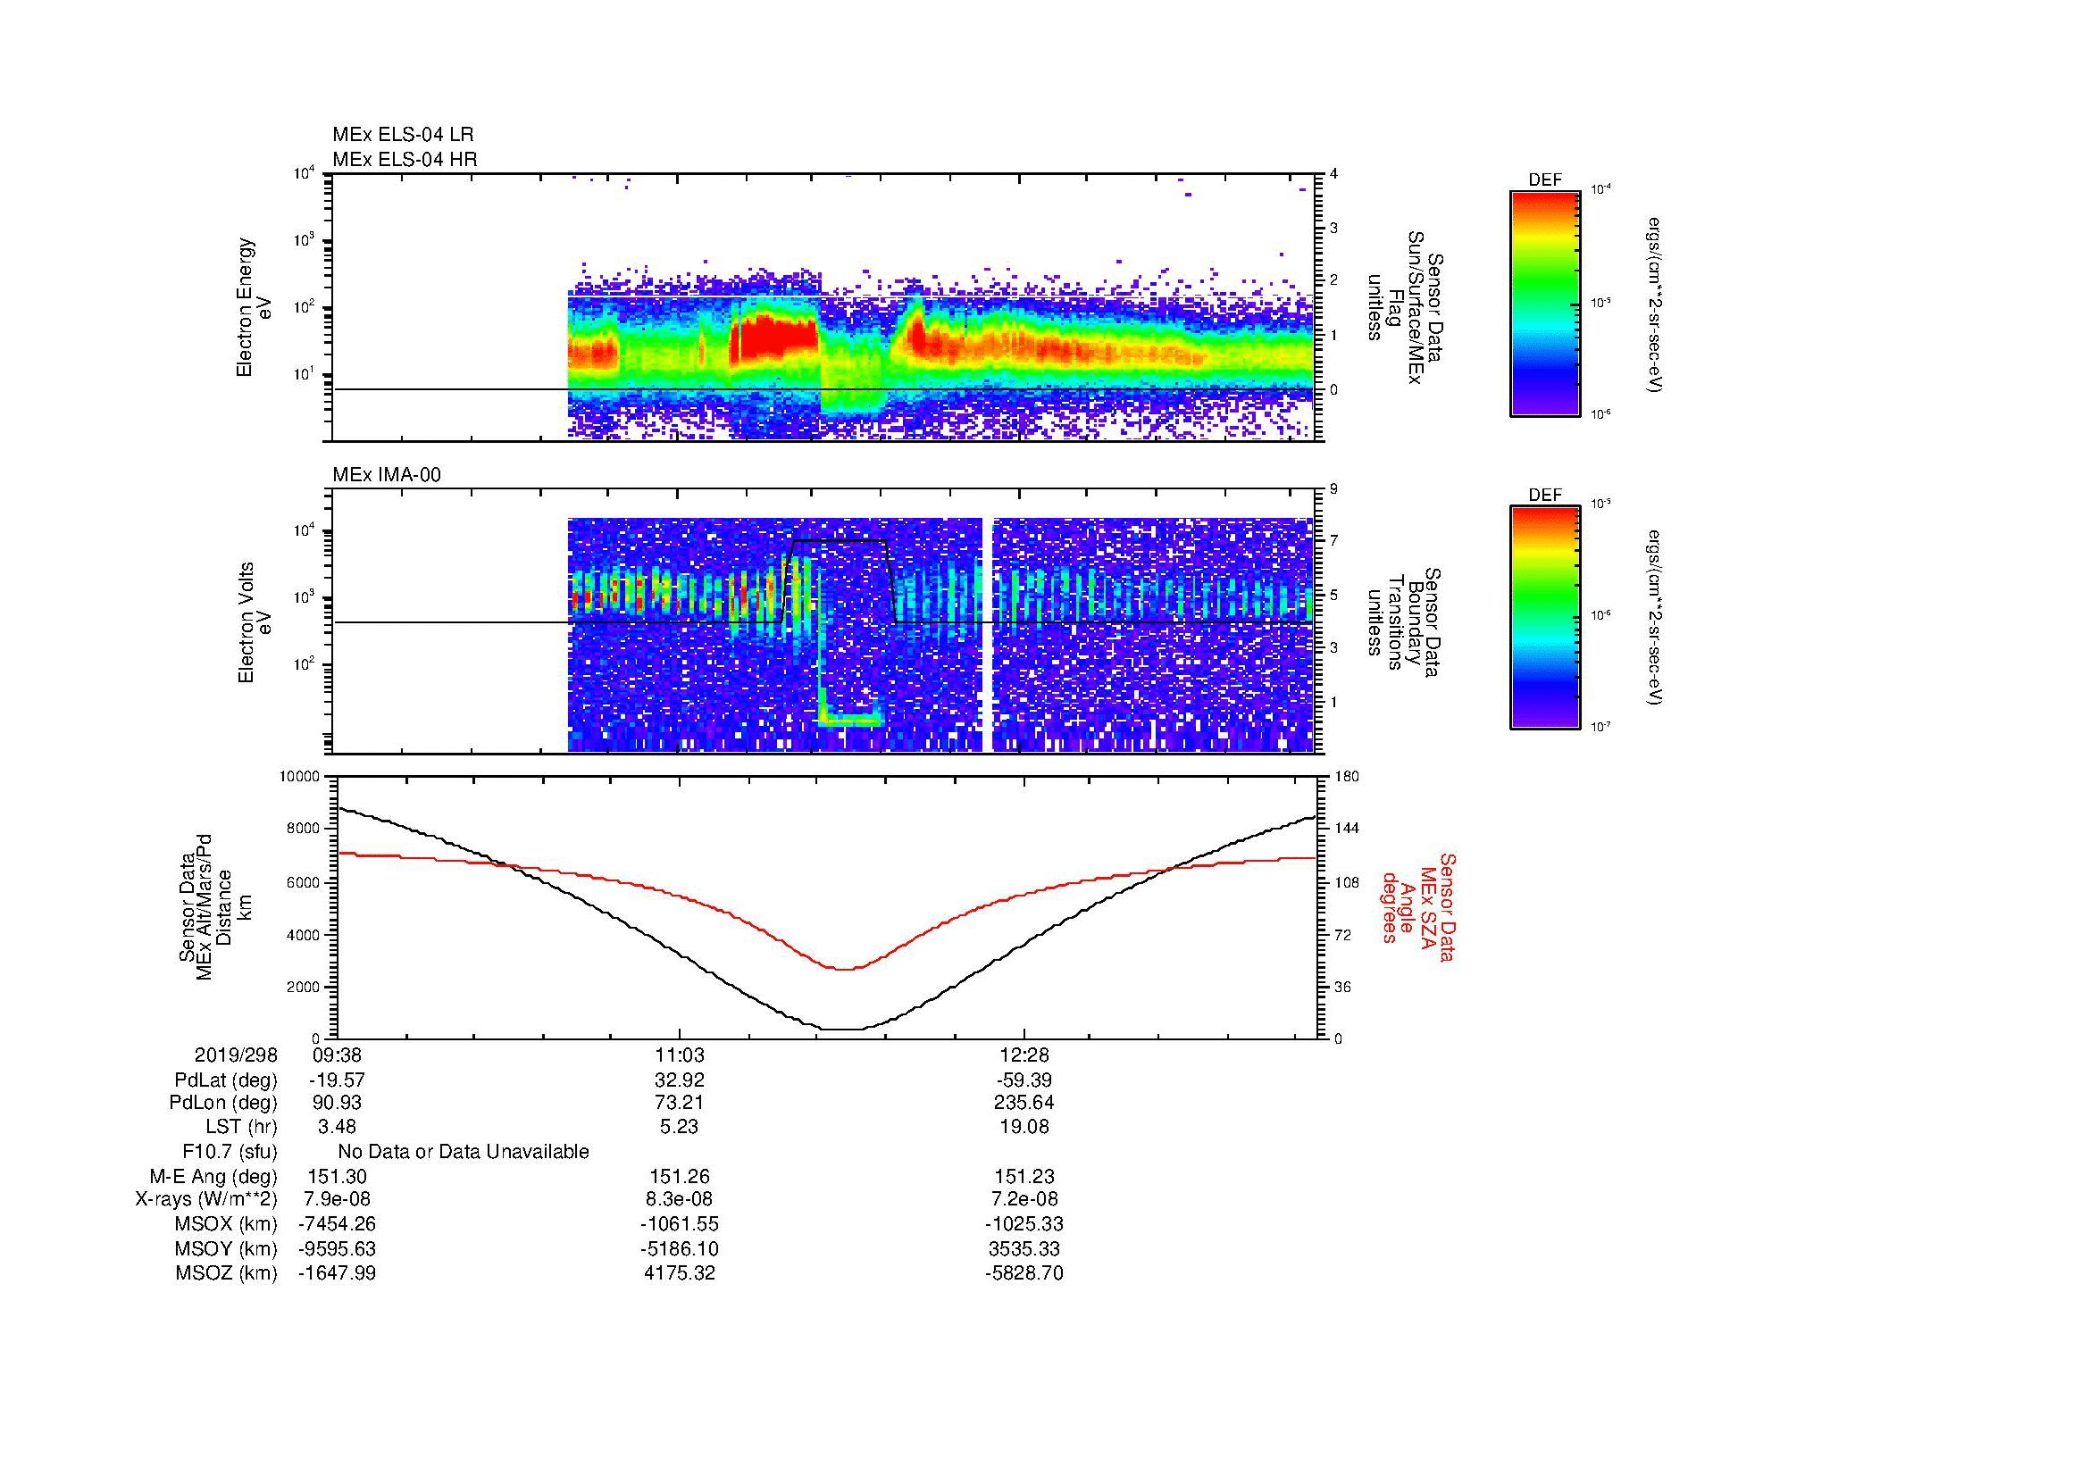Click the M-E Ang value 151.26
Screen dimensions: 2089x1476
pyautogui.click(x=680, y=1177)
